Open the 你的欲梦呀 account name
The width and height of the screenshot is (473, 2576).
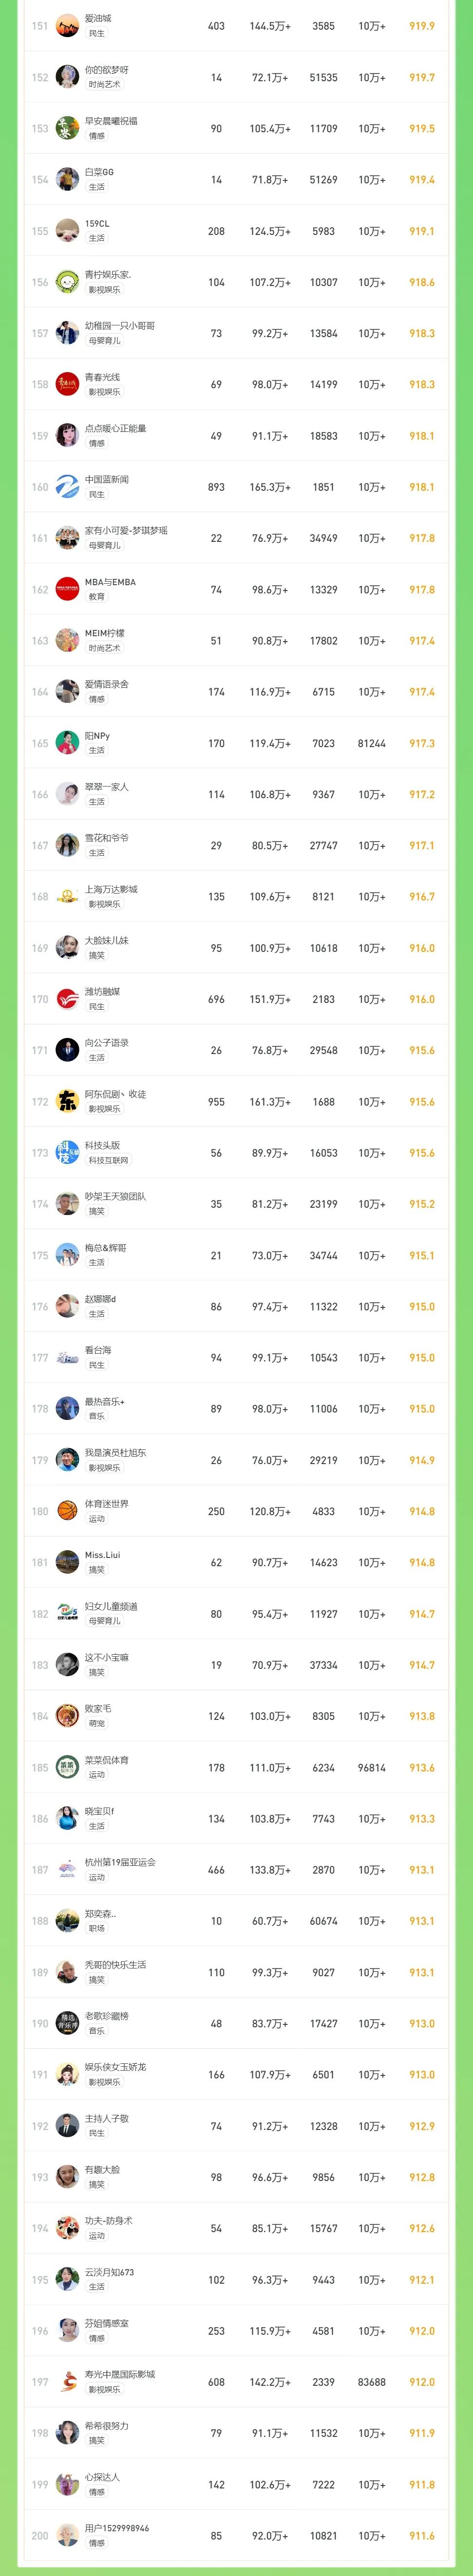coord(106,70)
